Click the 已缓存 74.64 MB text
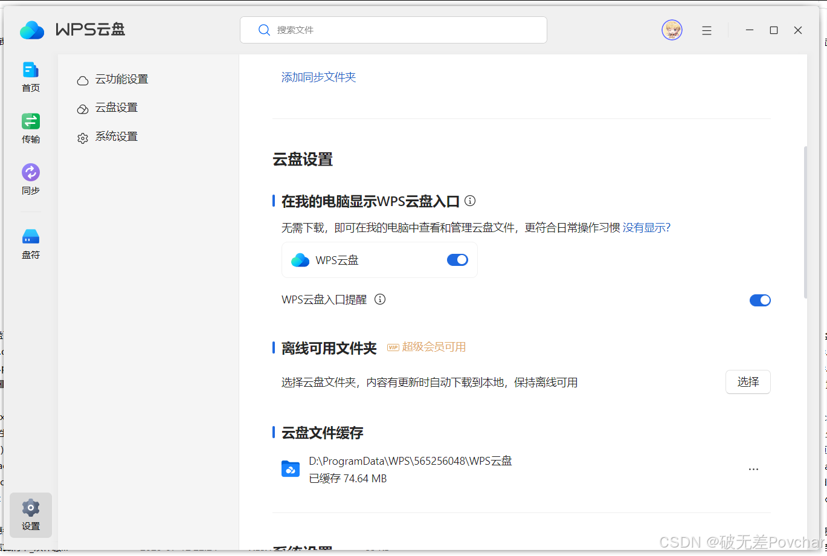 347,479
